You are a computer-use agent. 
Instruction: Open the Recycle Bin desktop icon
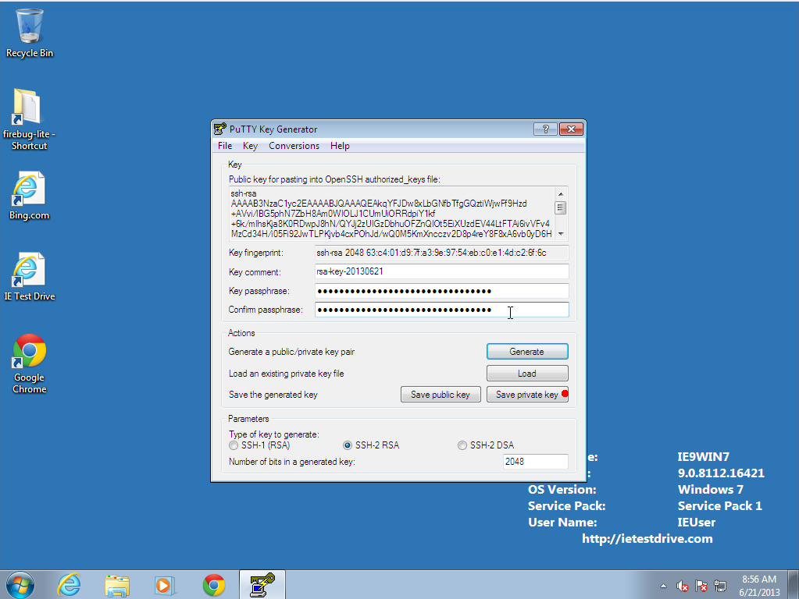(29, 33)
